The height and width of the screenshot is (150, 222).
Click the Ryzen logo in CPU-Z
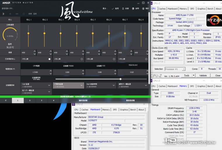pyautogui.click(x=214, y=20)
